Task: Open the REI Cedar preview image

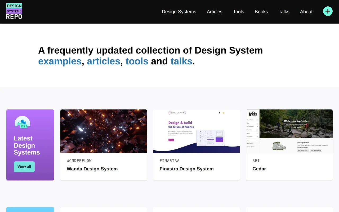Action: tap(289, 131)
